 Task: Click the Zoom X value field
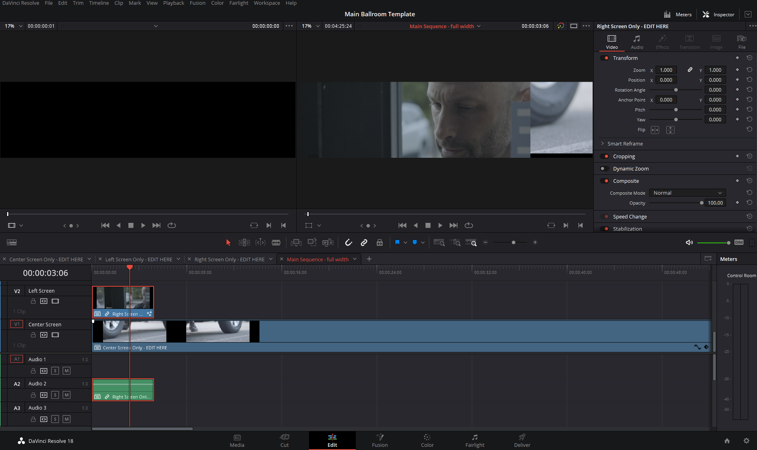(x=666, y=70)
